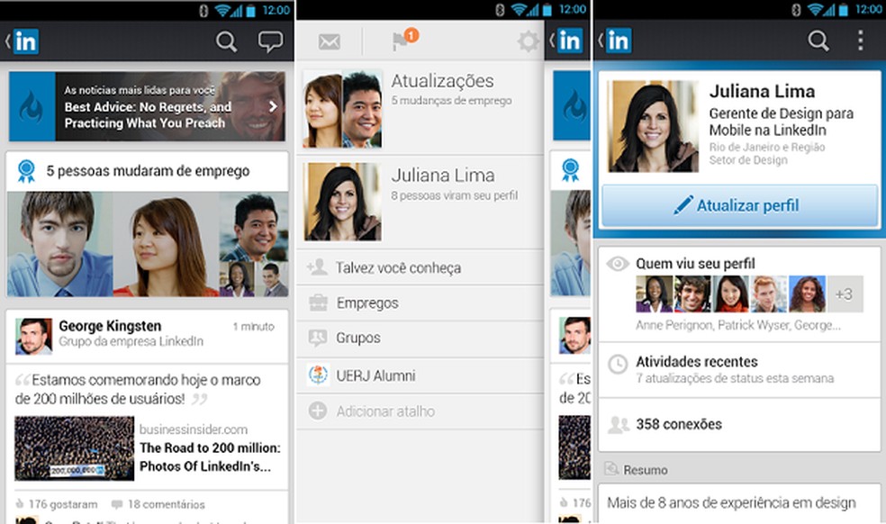The image size is (886, 524).
Task: Tap the Adicionar atalho plus icon
Action: 315,411
